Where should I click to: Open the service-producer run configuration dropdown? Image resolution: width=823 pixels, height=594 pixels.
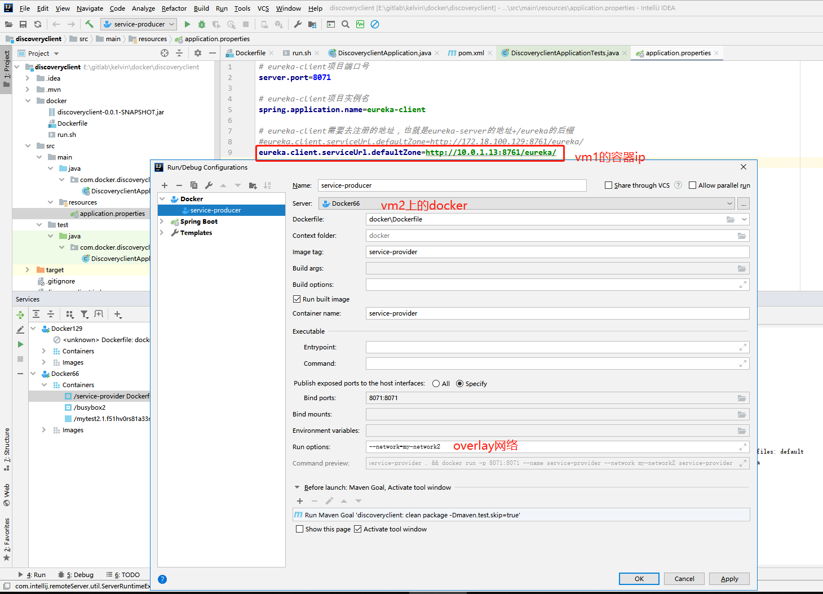point(139,24)
